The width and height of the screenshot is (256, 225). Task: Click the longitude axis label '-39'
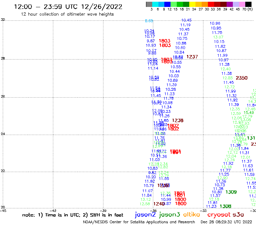103,210
